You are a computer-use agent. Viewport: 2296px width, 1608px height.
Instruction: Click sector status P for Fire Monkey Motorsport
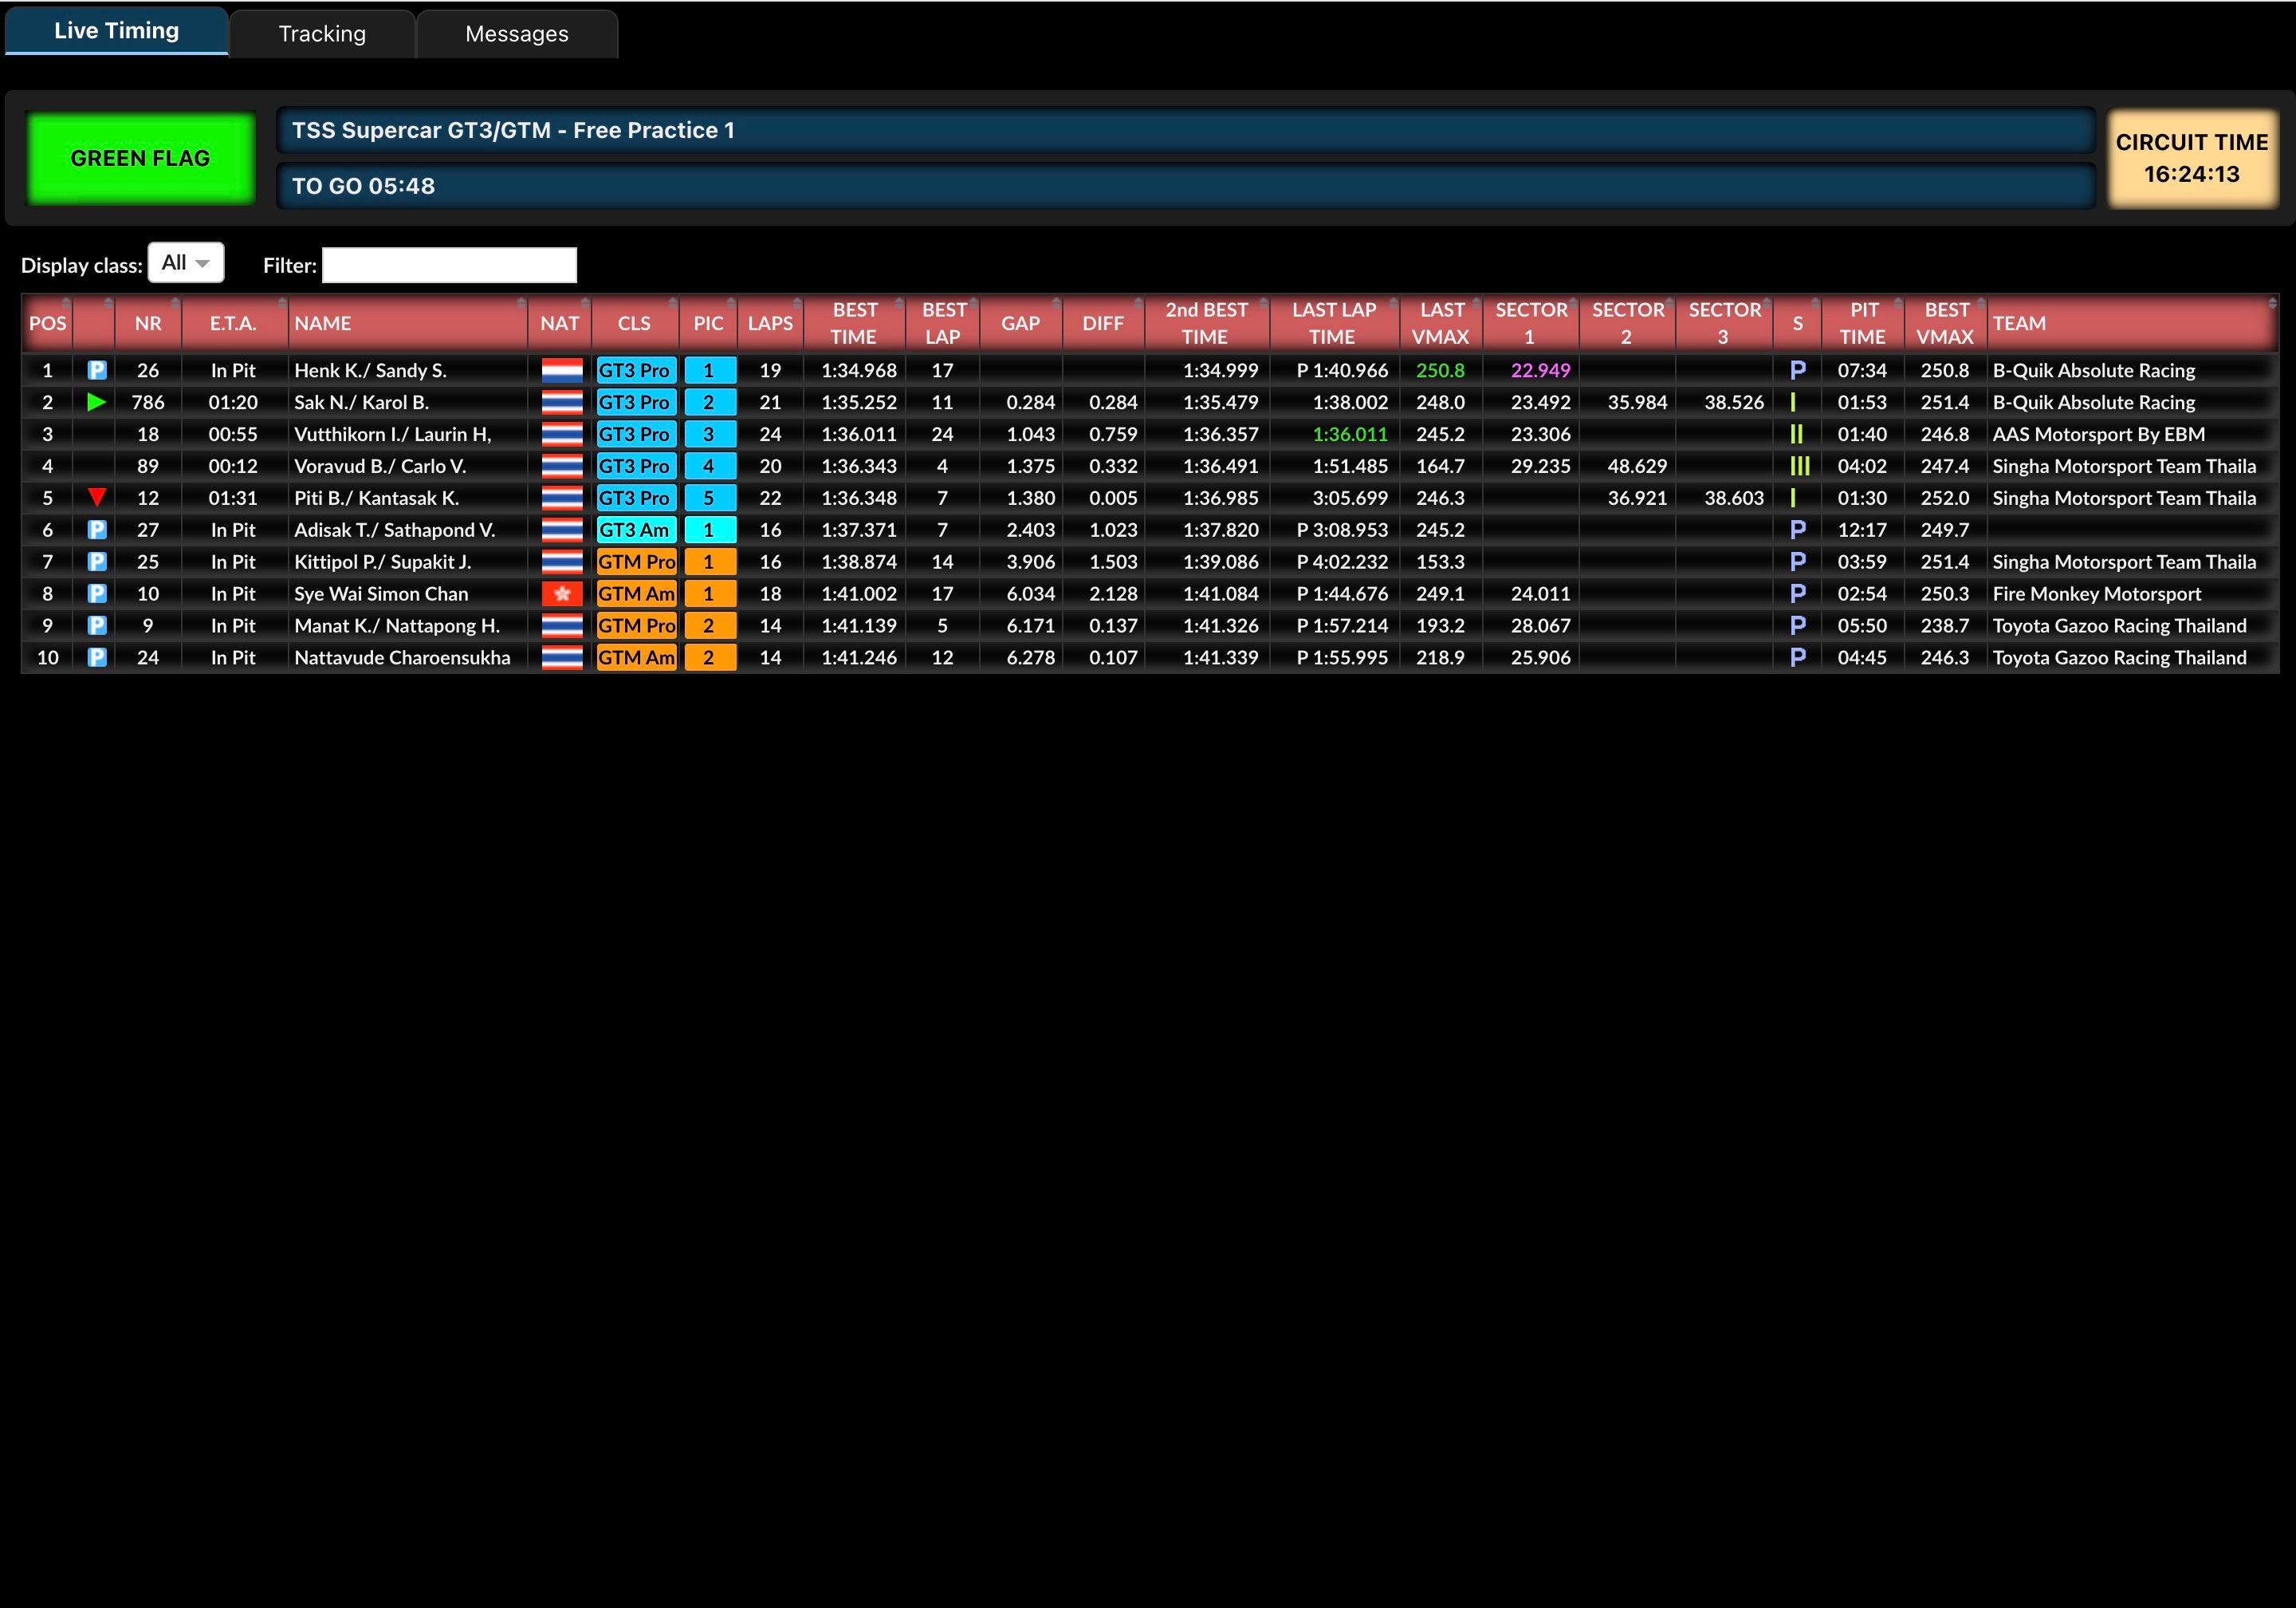point(1797,593)
